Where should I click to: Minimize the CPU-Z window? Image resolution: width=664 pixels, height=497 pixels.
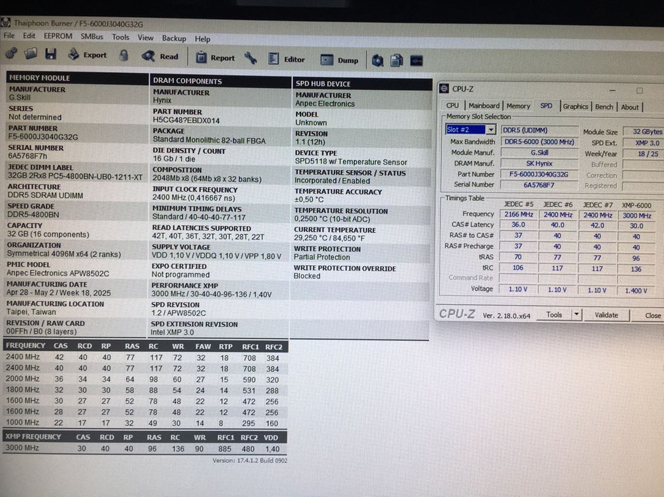click(612, 90)
